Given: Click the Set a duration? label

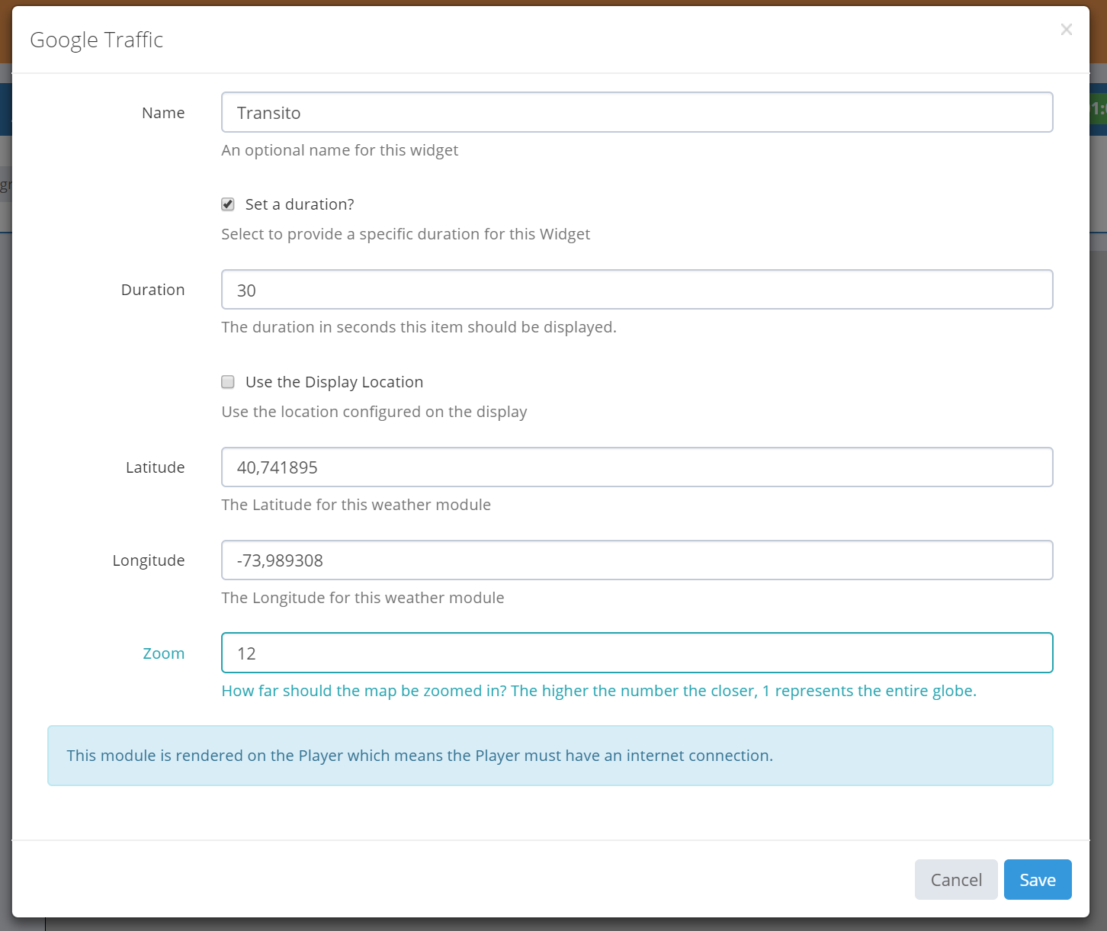Looking at the screenshot, I should (x=300, y=204).
